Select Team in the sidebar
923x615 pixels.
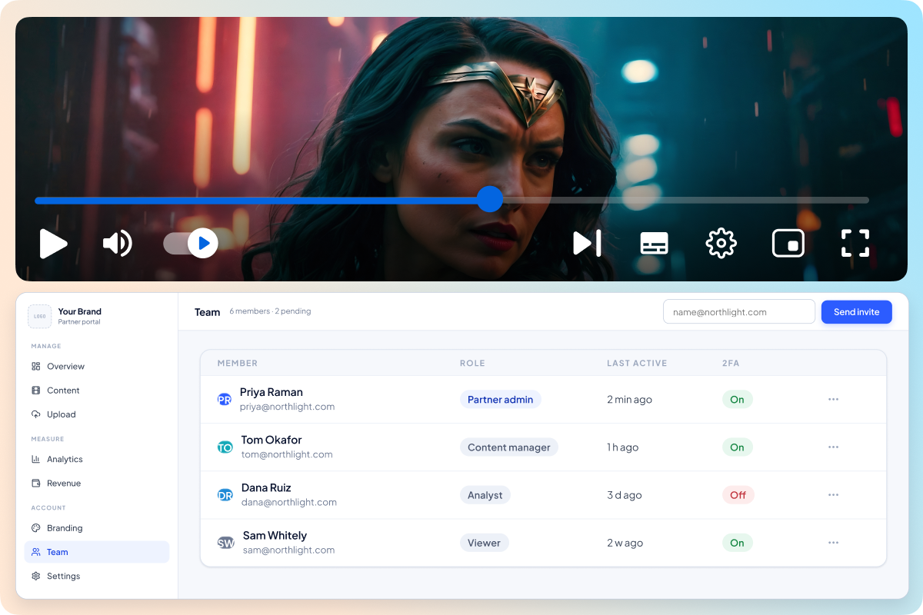coord(97,552)
